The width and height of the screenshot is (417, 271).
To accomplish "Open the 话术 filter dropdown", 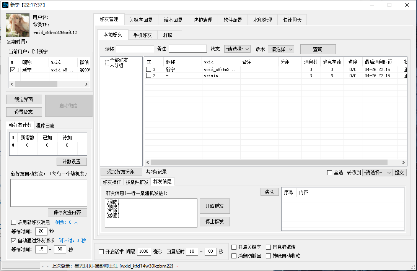I will (x=281, y=49).
